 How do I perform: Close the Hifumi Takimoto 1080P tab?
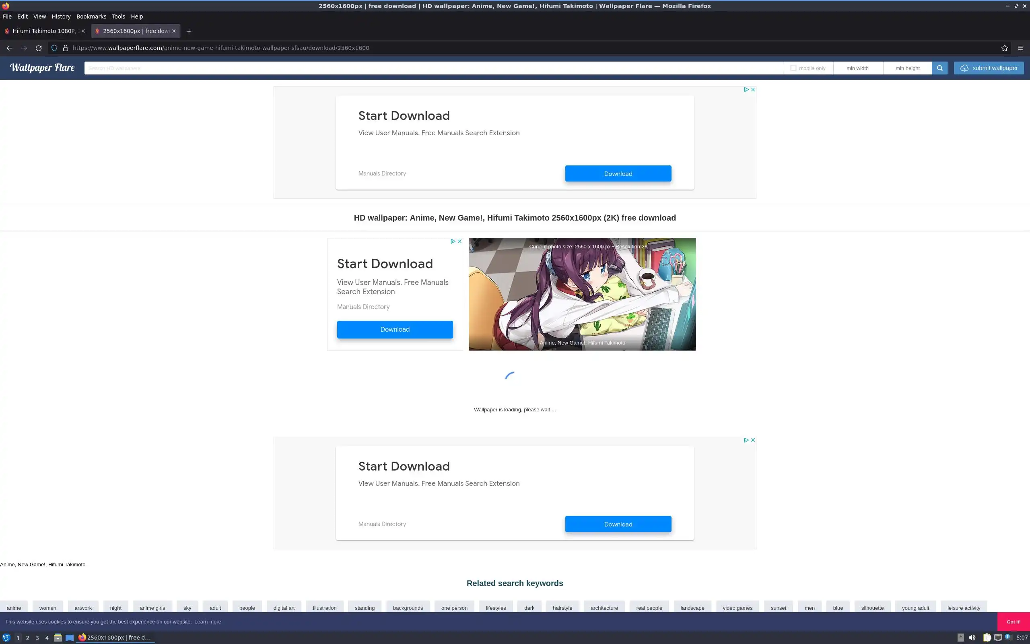83,31
